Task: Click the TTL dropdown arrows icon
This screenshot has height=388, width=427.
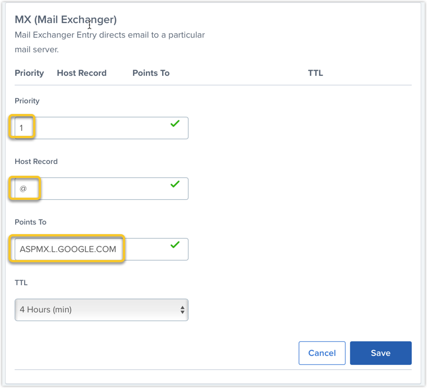Action: [x=182, y=309]
